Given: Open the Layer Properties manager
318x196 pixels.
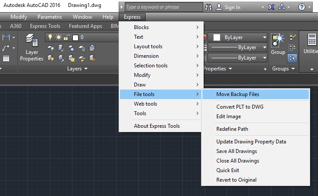Looking at the screenshot, I should pos(31,48).
